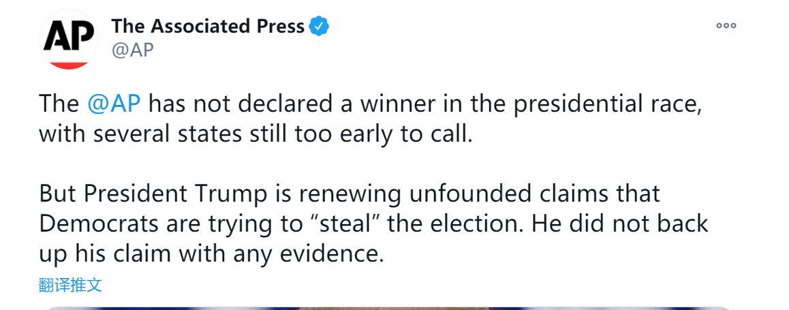Open The Associated Press display name
The image size is (789, 310).
pos(208,27)
